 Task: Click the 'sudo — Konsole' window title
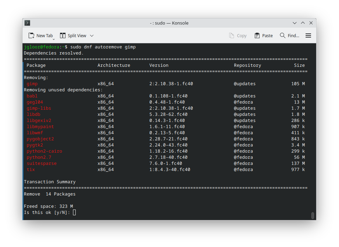pos(169,23)
